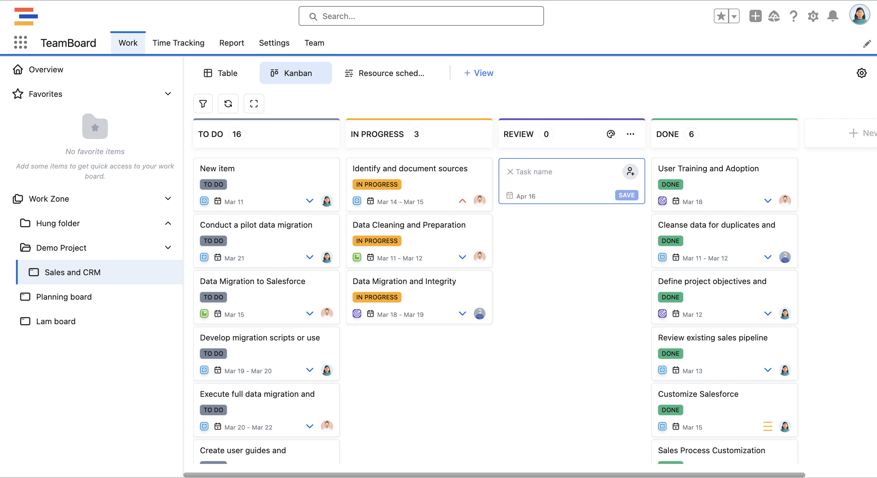Viewport: 877px width, 478px height.
Task: Click the assign user icon on new task
Action: click(x=630, y=172)
